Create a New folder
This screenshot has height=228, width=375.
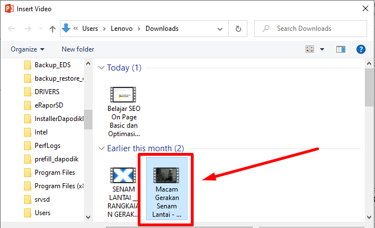tap(78, 49)
